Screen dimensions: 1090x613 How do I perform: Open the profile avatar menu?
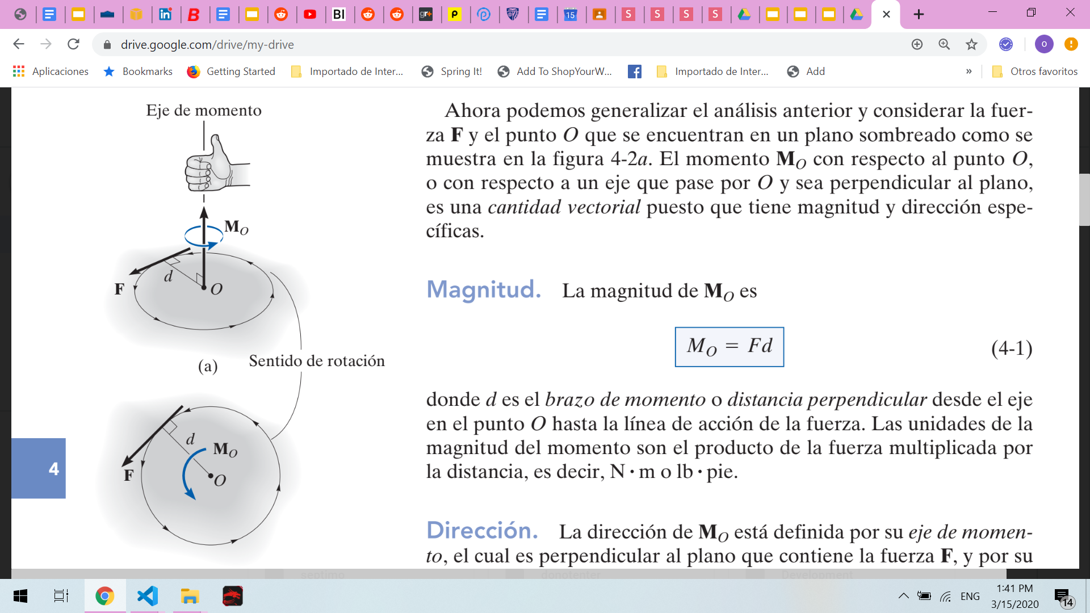pyautogui.click(x=1043, y=44)
